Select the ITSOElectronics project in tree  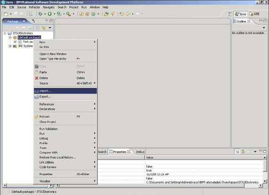pos(23,33)
